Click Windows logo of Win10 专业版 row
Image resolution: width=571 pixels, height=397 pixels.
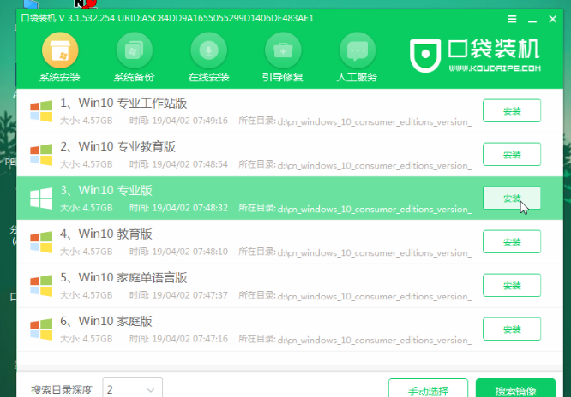click(41, 198)
